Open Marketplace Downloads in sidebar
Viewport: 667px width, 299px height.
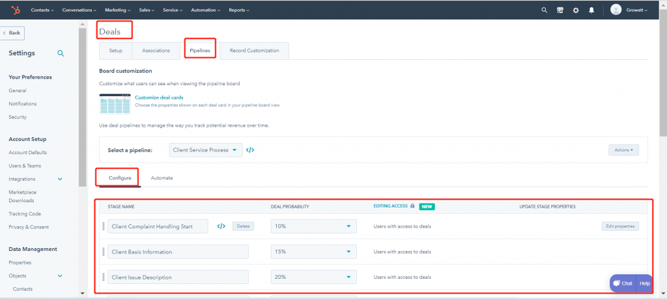(x=23, y=196)
